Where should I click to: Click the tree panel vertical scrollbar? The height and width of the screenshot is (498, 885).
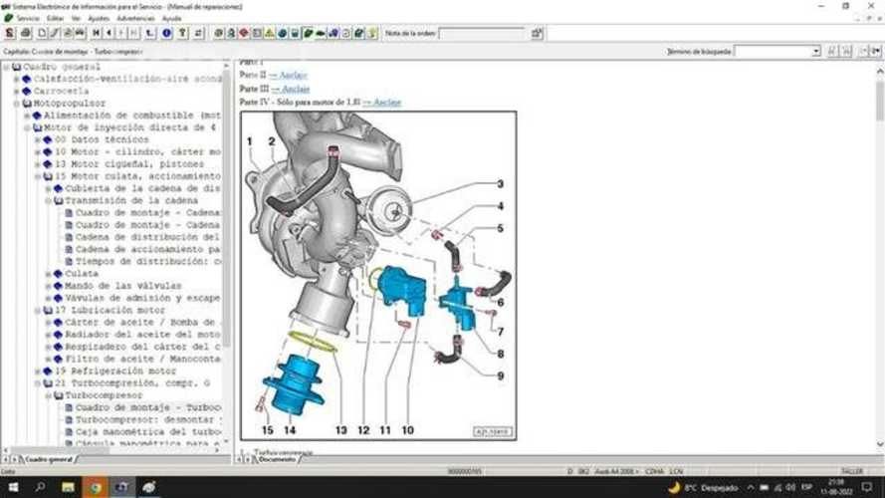pyautogui.click(x=226, y=249)
